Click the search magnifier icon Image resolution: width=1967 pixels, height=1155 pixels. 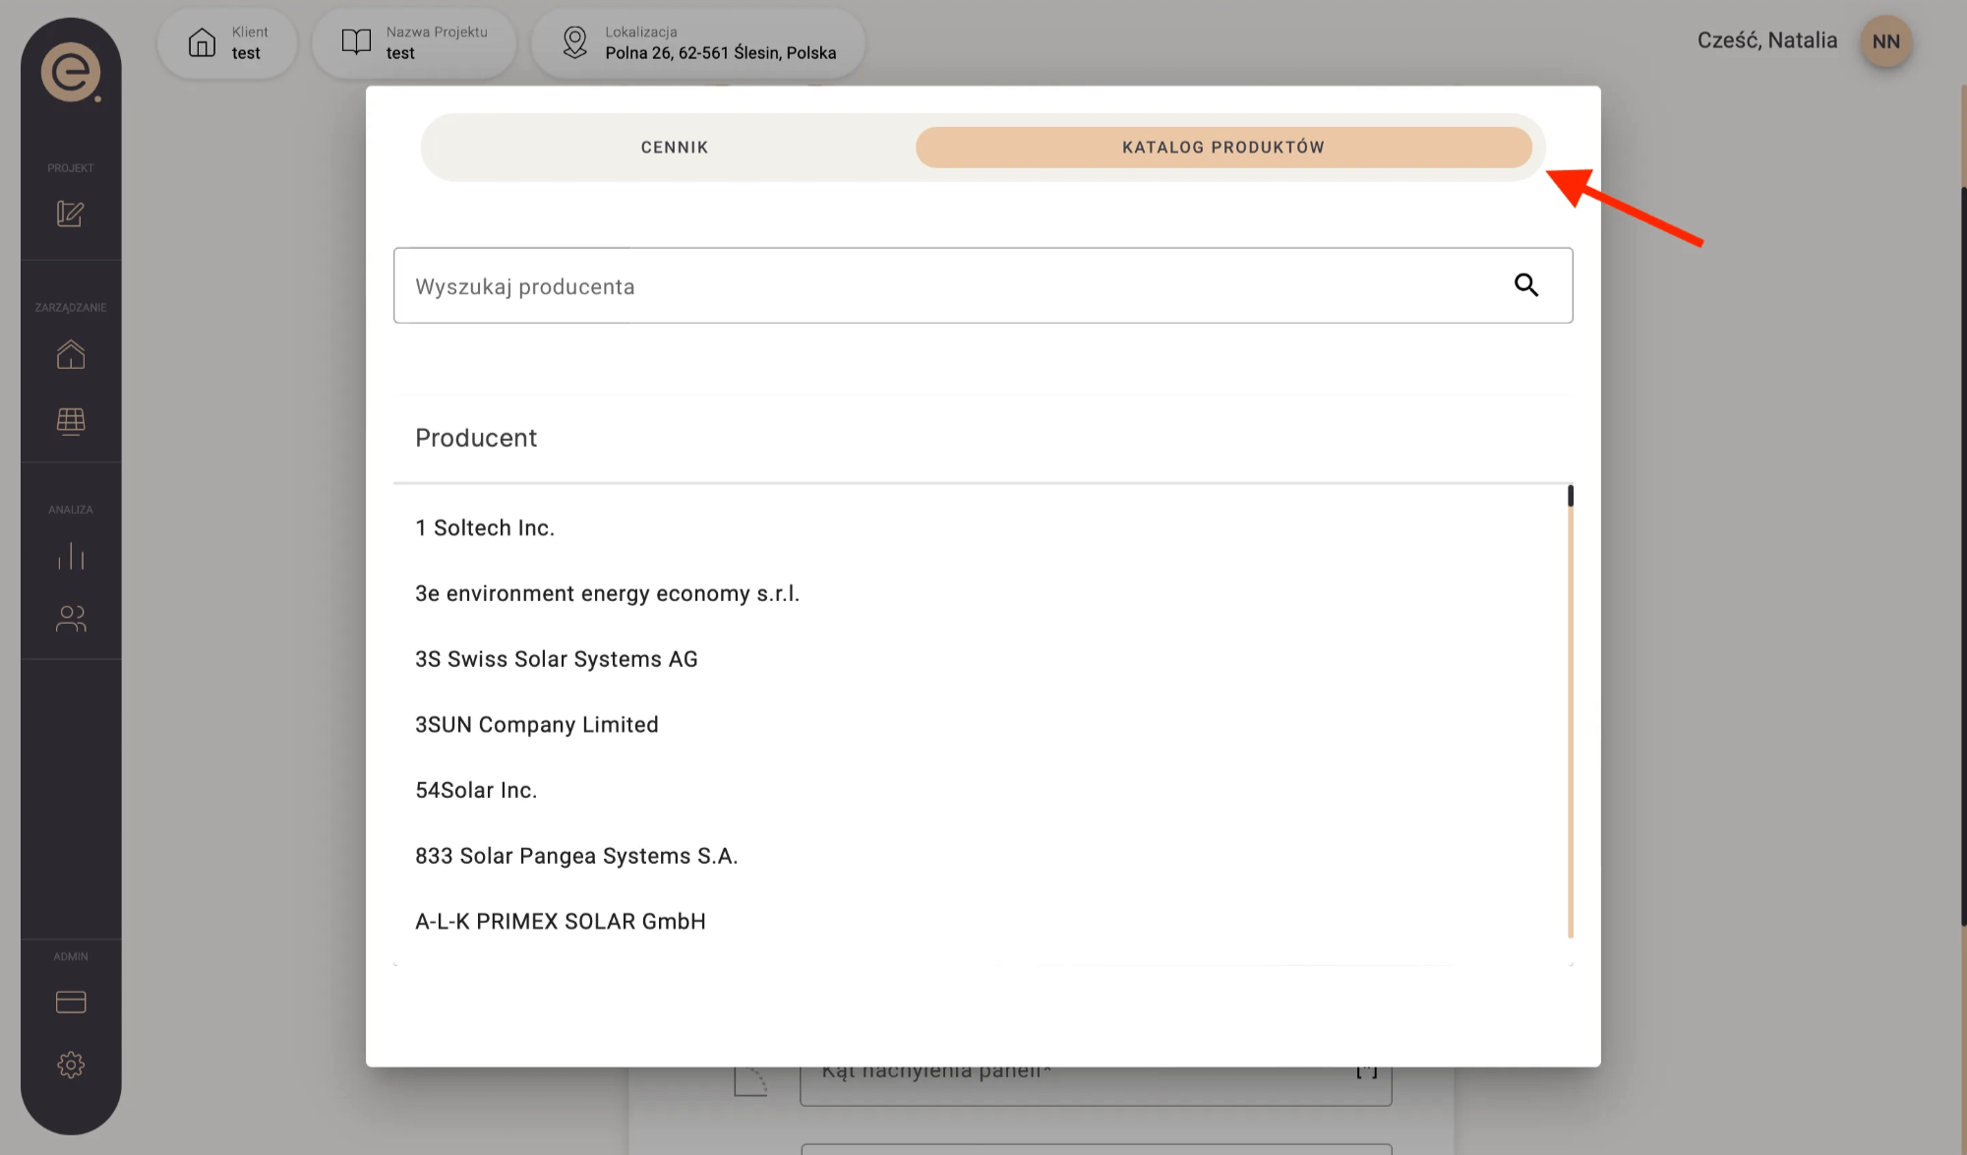1526,285
